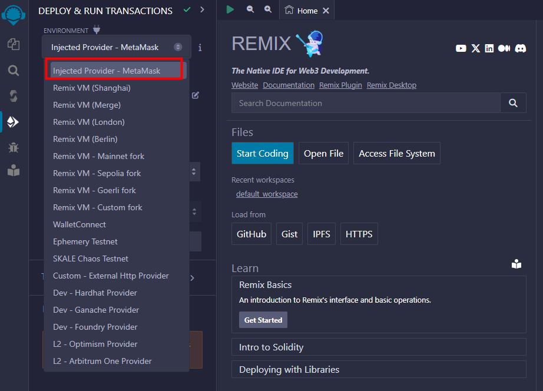Screen dimensions: 543x391
Task: Select WalletConnect environment option
Action: pyautogui.click(x=117, y=224)
